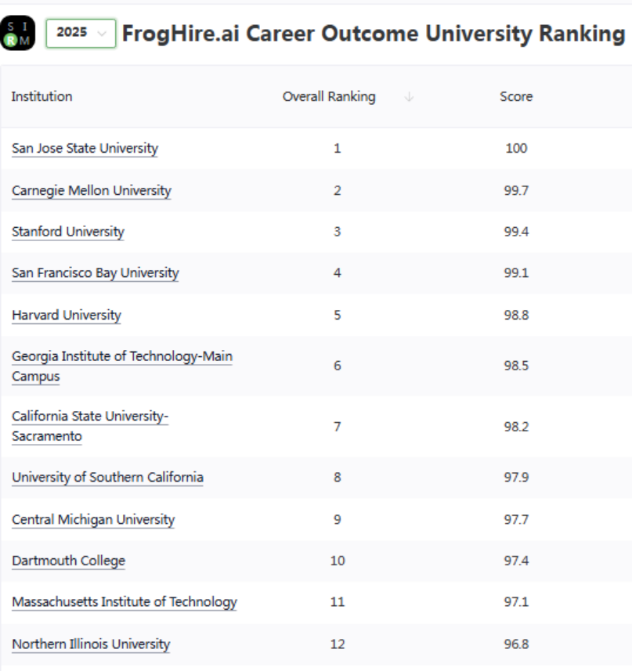Open Dartmouth College link
The width and height of the screenshot is (632, 671).
coord(68,561)
